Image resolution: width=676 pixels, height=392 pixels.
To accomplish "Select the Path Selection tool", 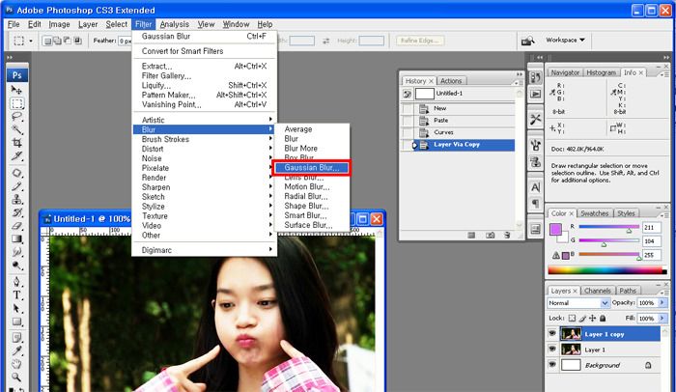I will tap(16, 308).
